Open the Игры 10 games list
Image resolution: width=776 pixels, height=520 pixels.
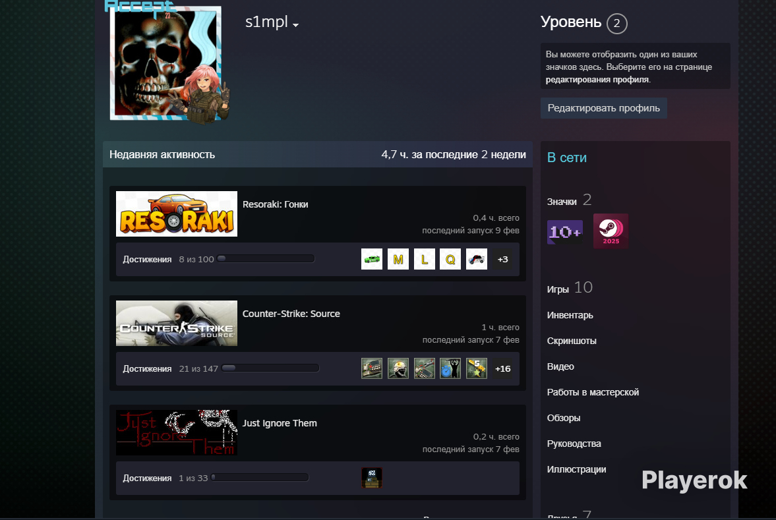tap(570, 288)
